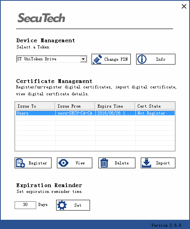Click the Change PIN button label
190x229 pixels.
(x=116, y=59)
